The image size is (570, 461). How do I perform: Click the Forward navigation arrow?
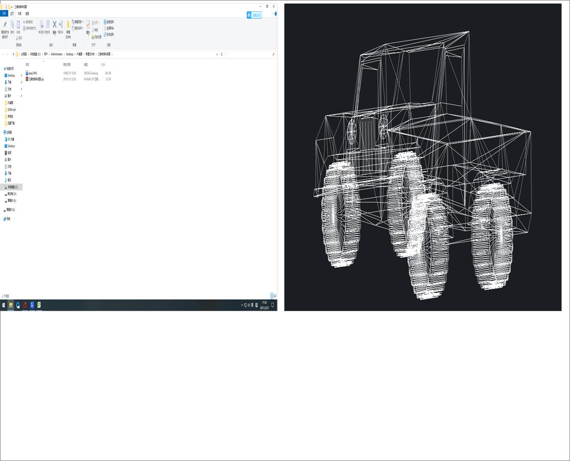point(8,54)
